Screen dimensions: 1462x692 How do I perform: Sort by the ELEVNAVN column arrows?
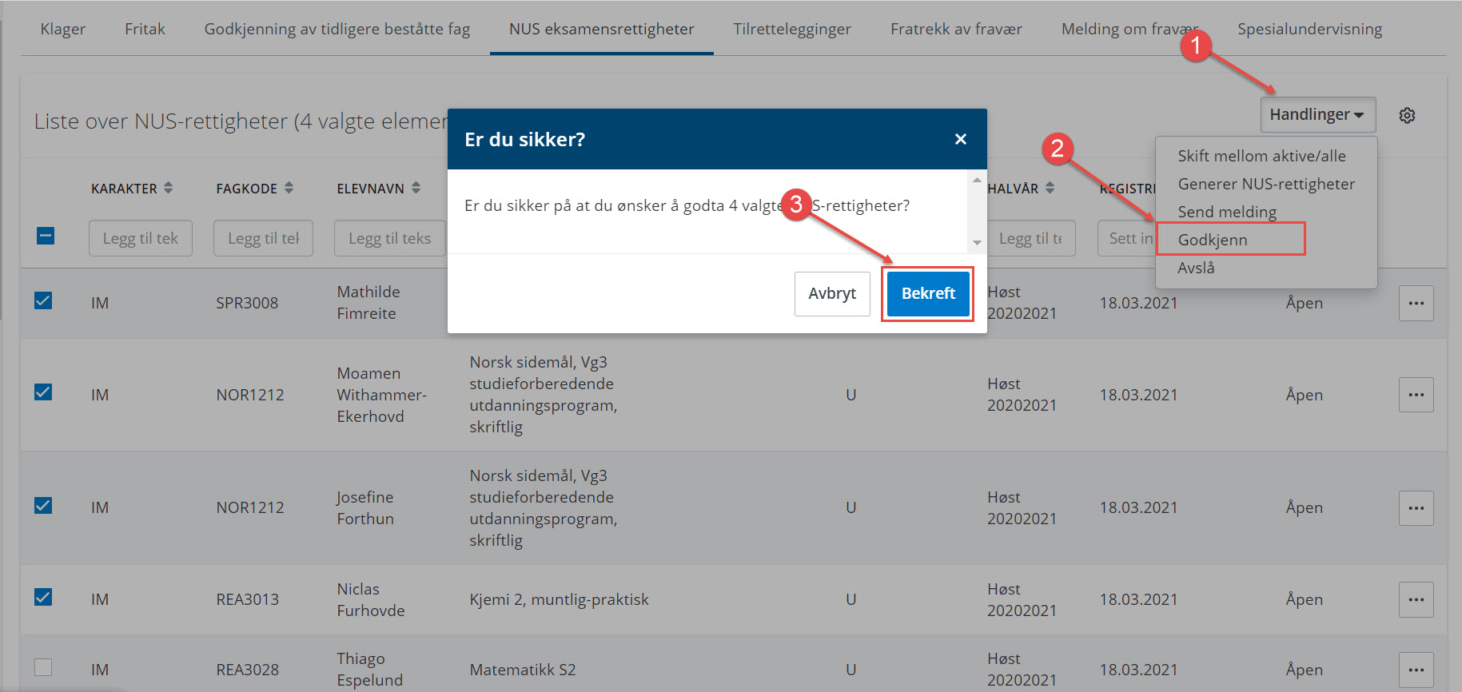pos(416,188)
